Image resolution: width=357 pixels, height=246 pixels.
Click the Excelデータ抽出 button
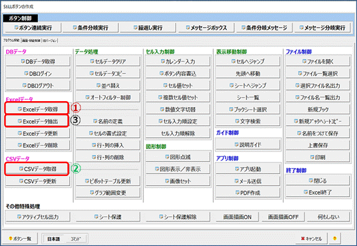(37, 122)
